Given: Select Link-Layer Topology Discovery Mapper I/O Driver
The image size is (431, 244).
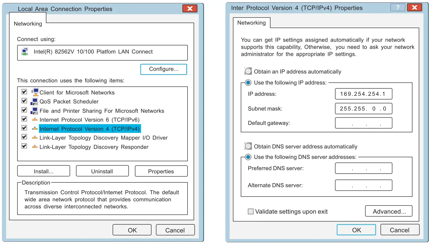Looking at the screenshot, I should point(104,138).
